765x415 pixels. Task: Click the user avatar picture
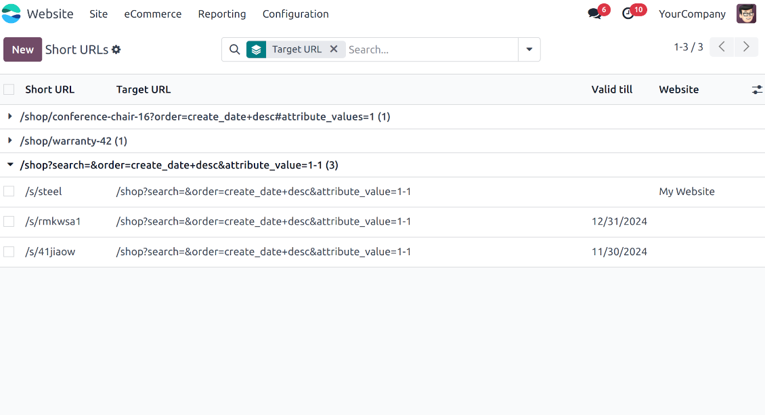[x=746, y=14]
